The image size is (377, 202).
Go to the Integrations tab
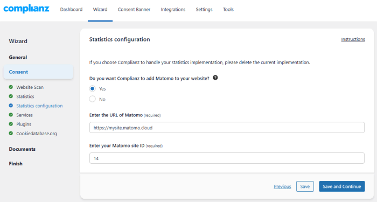[173, 9]
